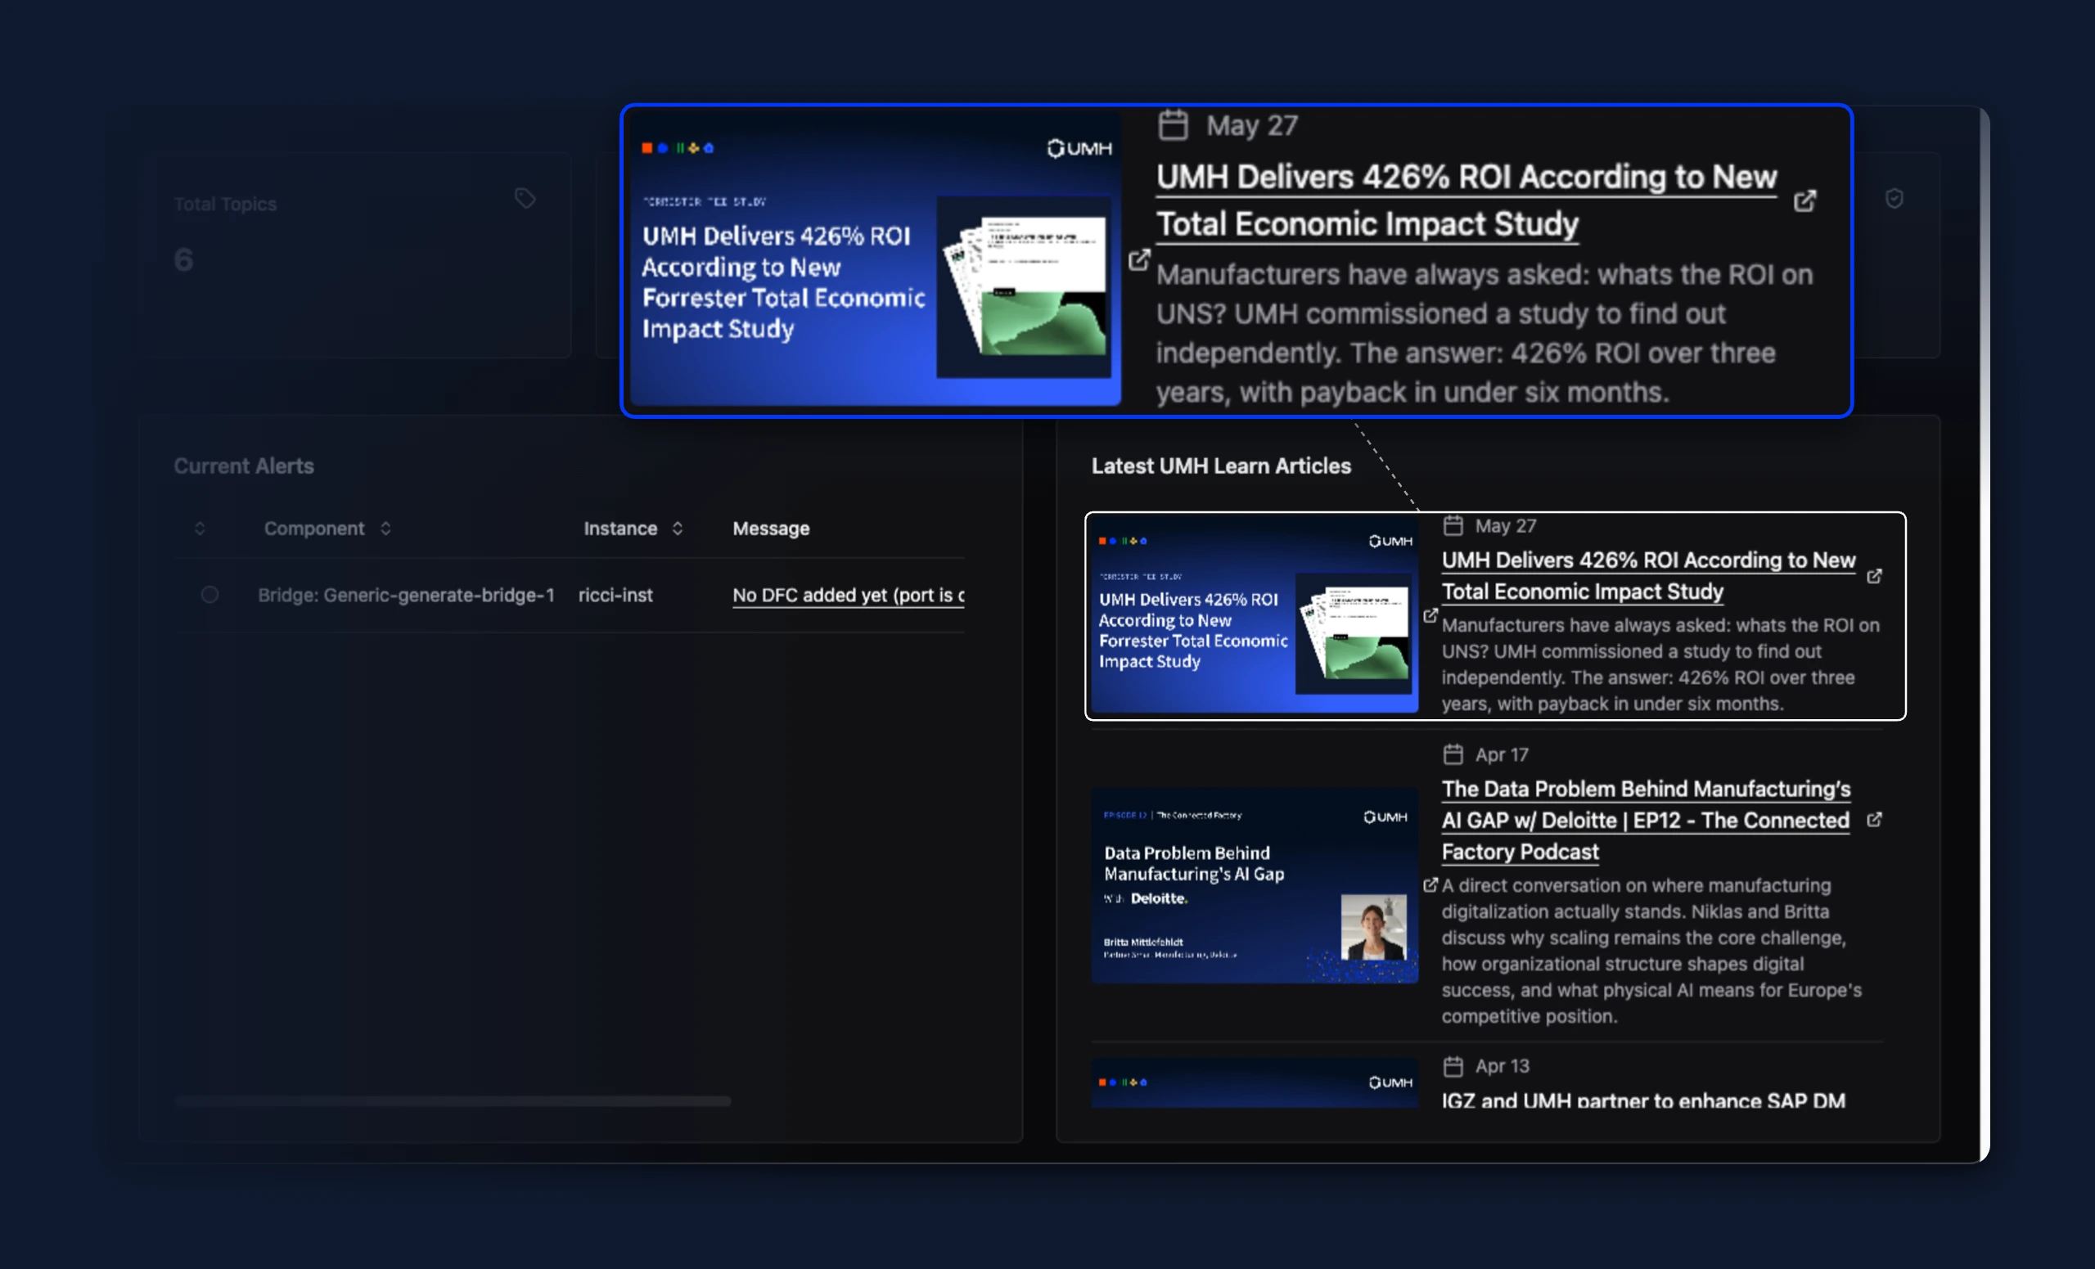Click the shield icon on the top-right card
The image size is (2095, 1269).
(x=1894, y=198)
